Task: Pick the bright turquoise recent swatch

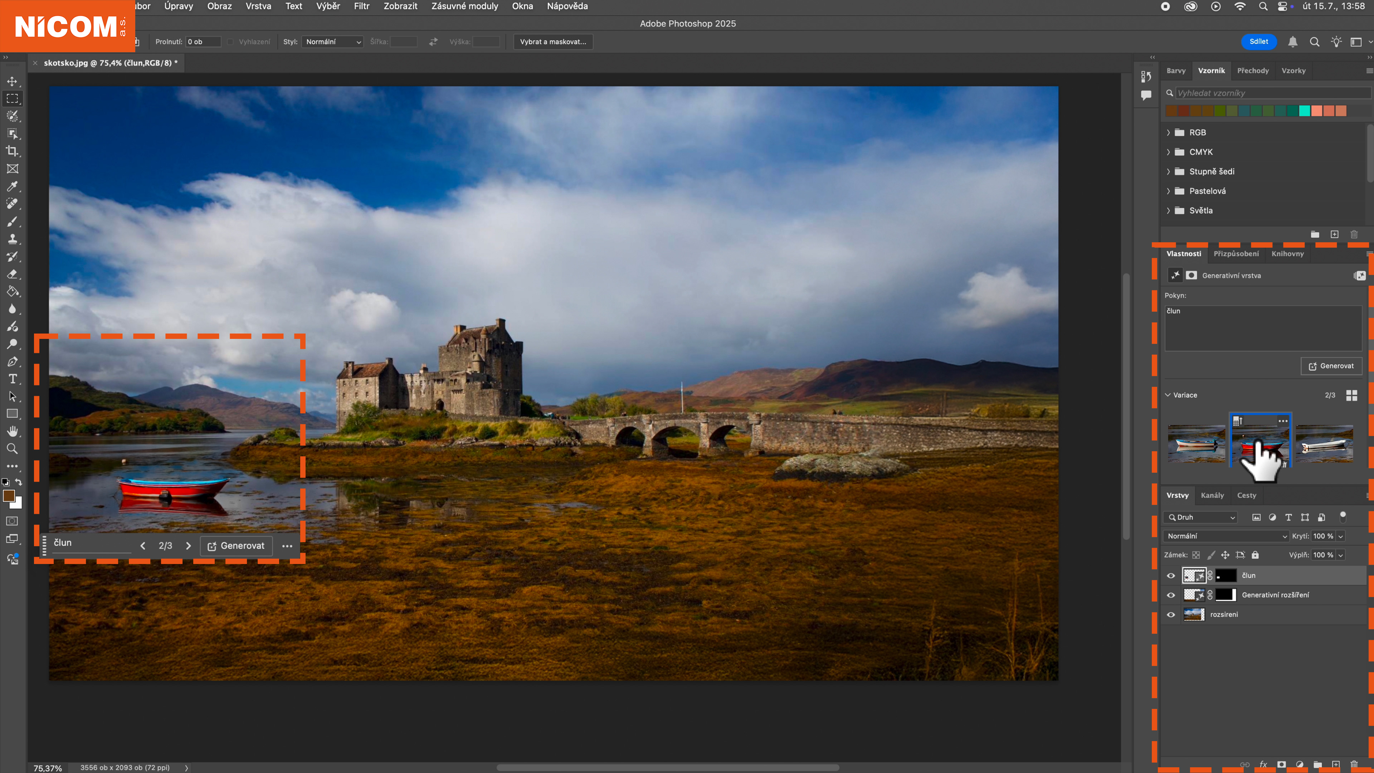Action: (1304, 111)
